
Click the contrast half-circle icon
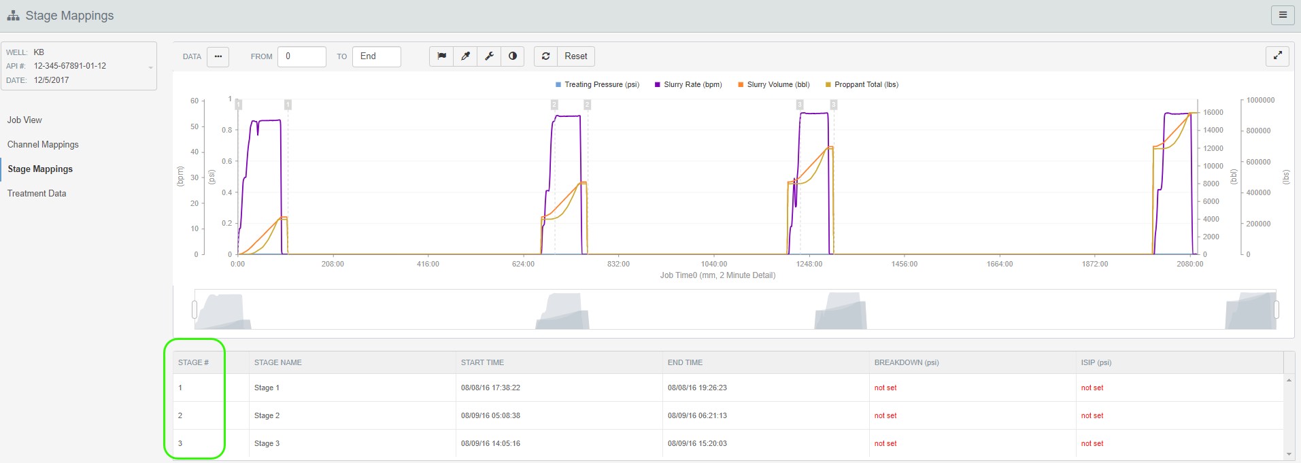coord(513,56)
